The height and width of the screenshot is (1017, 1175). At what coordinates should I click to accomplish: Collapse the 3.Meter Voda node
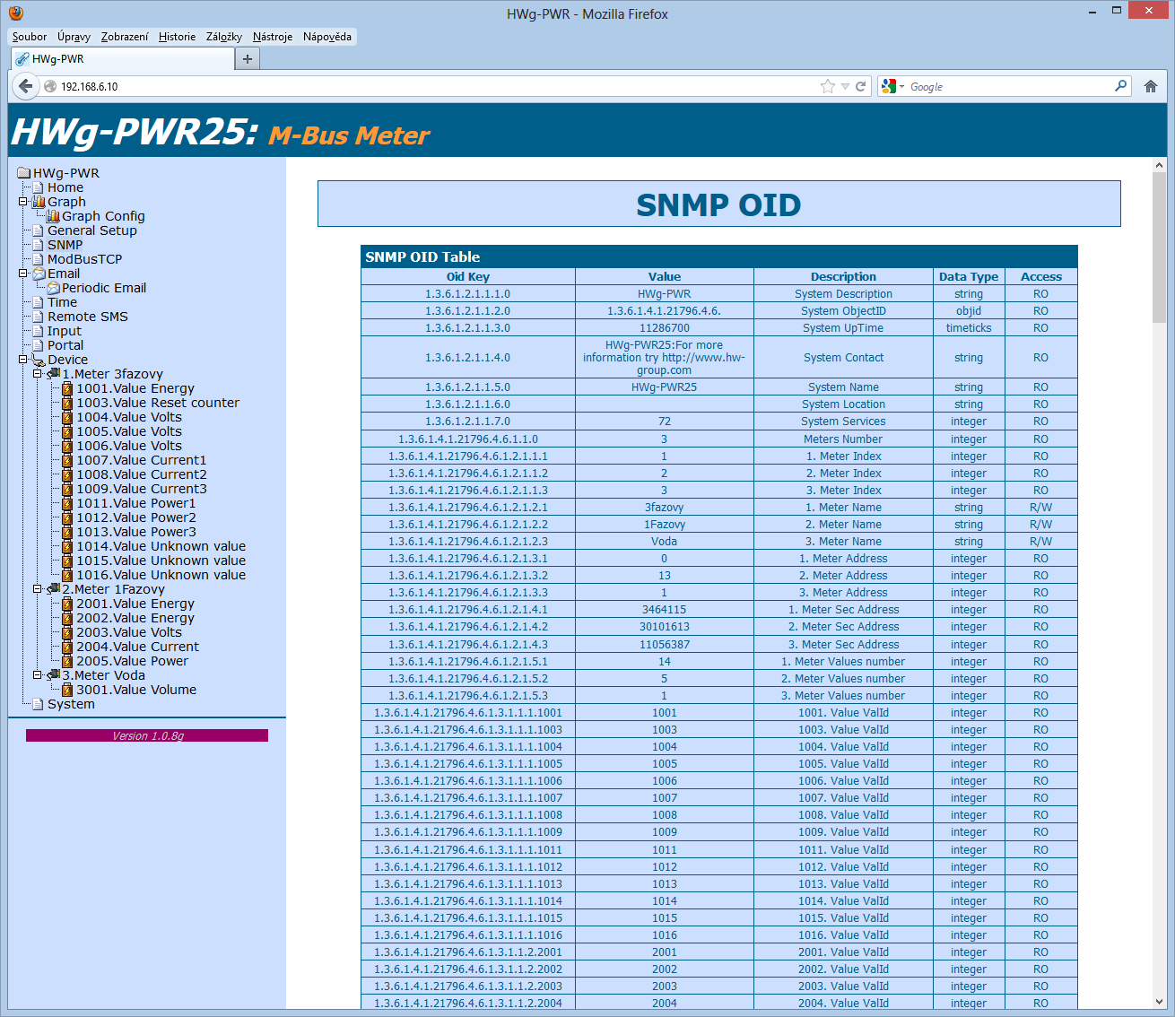point(38,675)
